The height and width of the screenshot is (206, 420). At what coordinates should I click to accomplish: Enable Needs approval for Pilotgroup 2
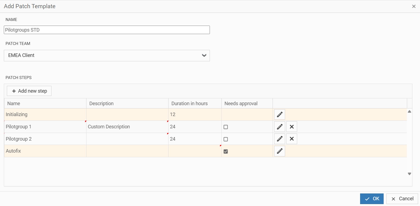[226, 139]
